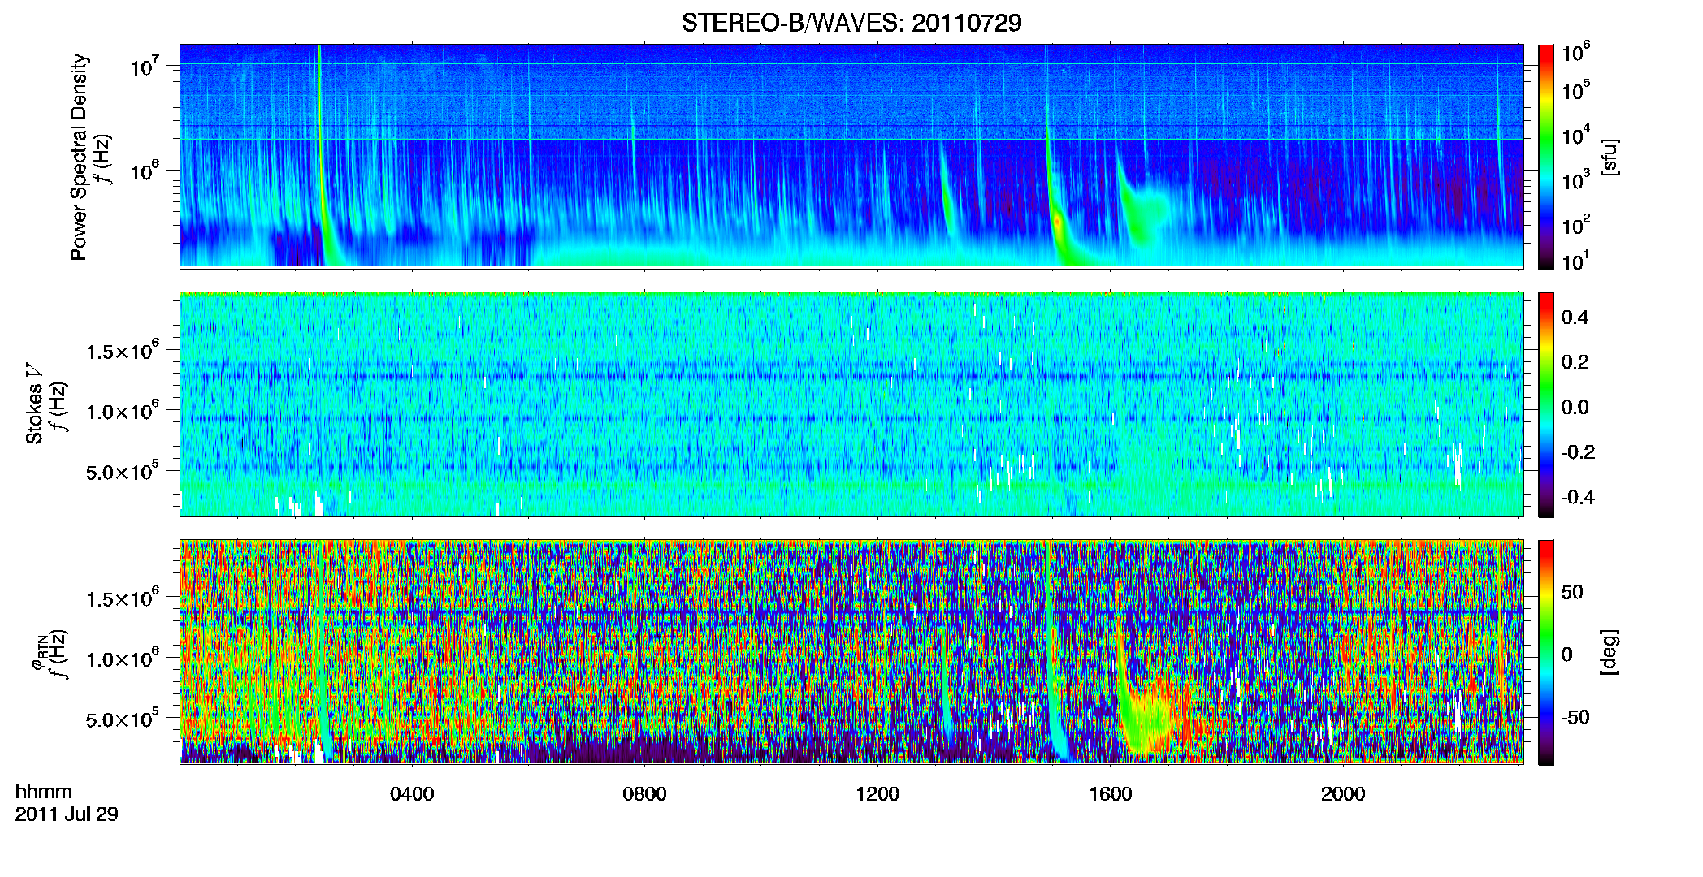Viewport: 1703px width, 877px height.
Task: Select the Power Spectral Density axis label
Action: click(79, 157)
